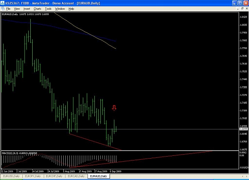The width and height of the screenshot is (249, 180).
Task: Switch to the EURCHF,Daily chart tab
Action: 54,176
